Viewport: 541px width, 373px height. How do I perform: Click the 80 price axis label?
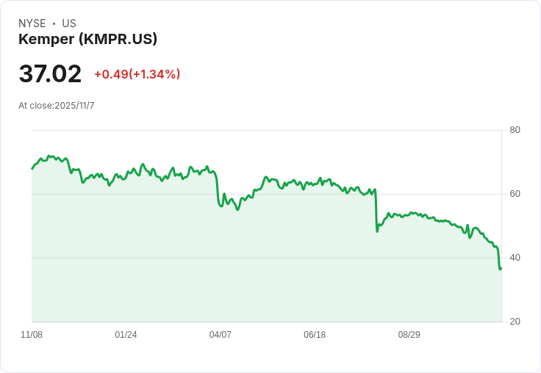(515, 130)
